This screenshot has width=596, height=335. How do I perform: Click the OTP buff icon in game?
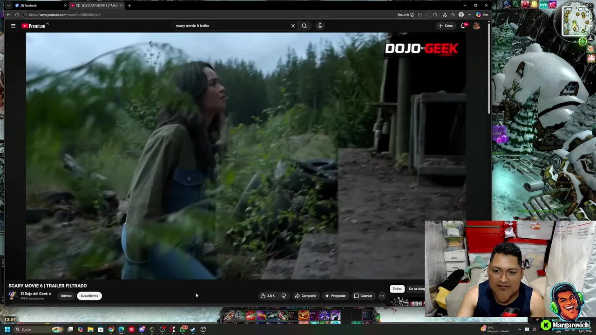click(543, 5)
